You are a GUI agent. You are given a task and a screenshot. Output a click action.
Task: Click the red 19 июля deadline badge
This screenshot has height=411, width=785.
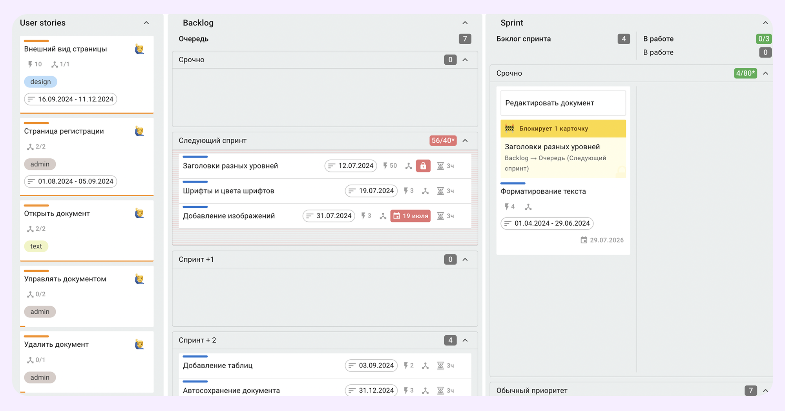tap(410, 216)
